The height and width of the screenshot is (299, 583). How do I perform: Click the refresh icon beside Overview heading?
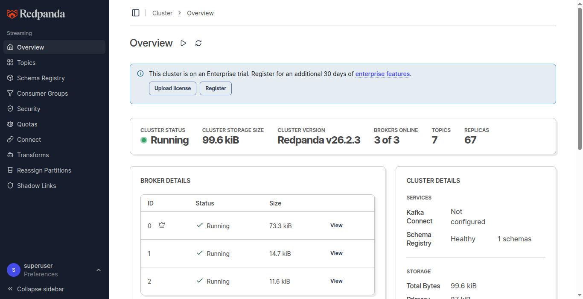[198, 43]
